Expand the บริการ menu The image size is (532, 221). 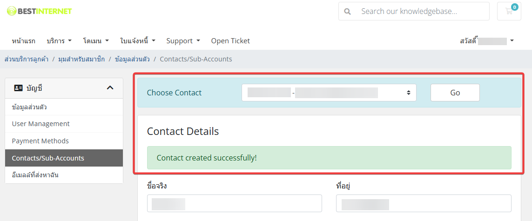coord(59,40)
